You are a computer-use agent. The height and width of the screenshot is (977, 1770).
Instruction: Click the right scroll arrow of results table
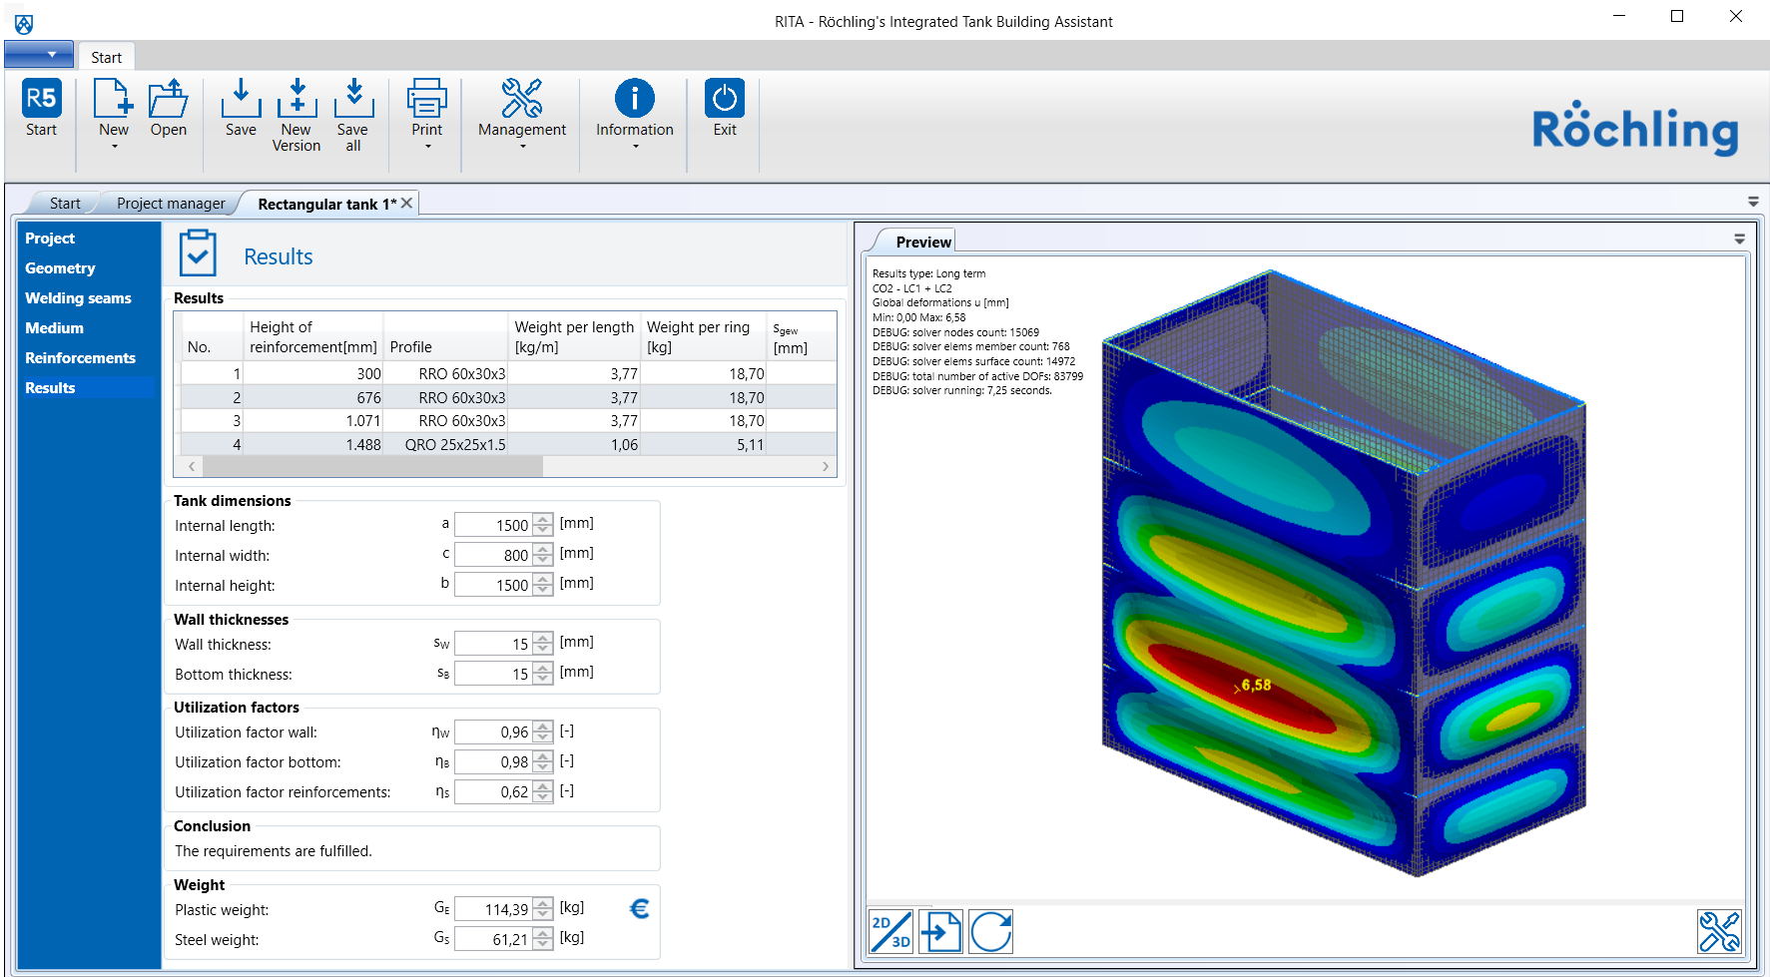826,466
